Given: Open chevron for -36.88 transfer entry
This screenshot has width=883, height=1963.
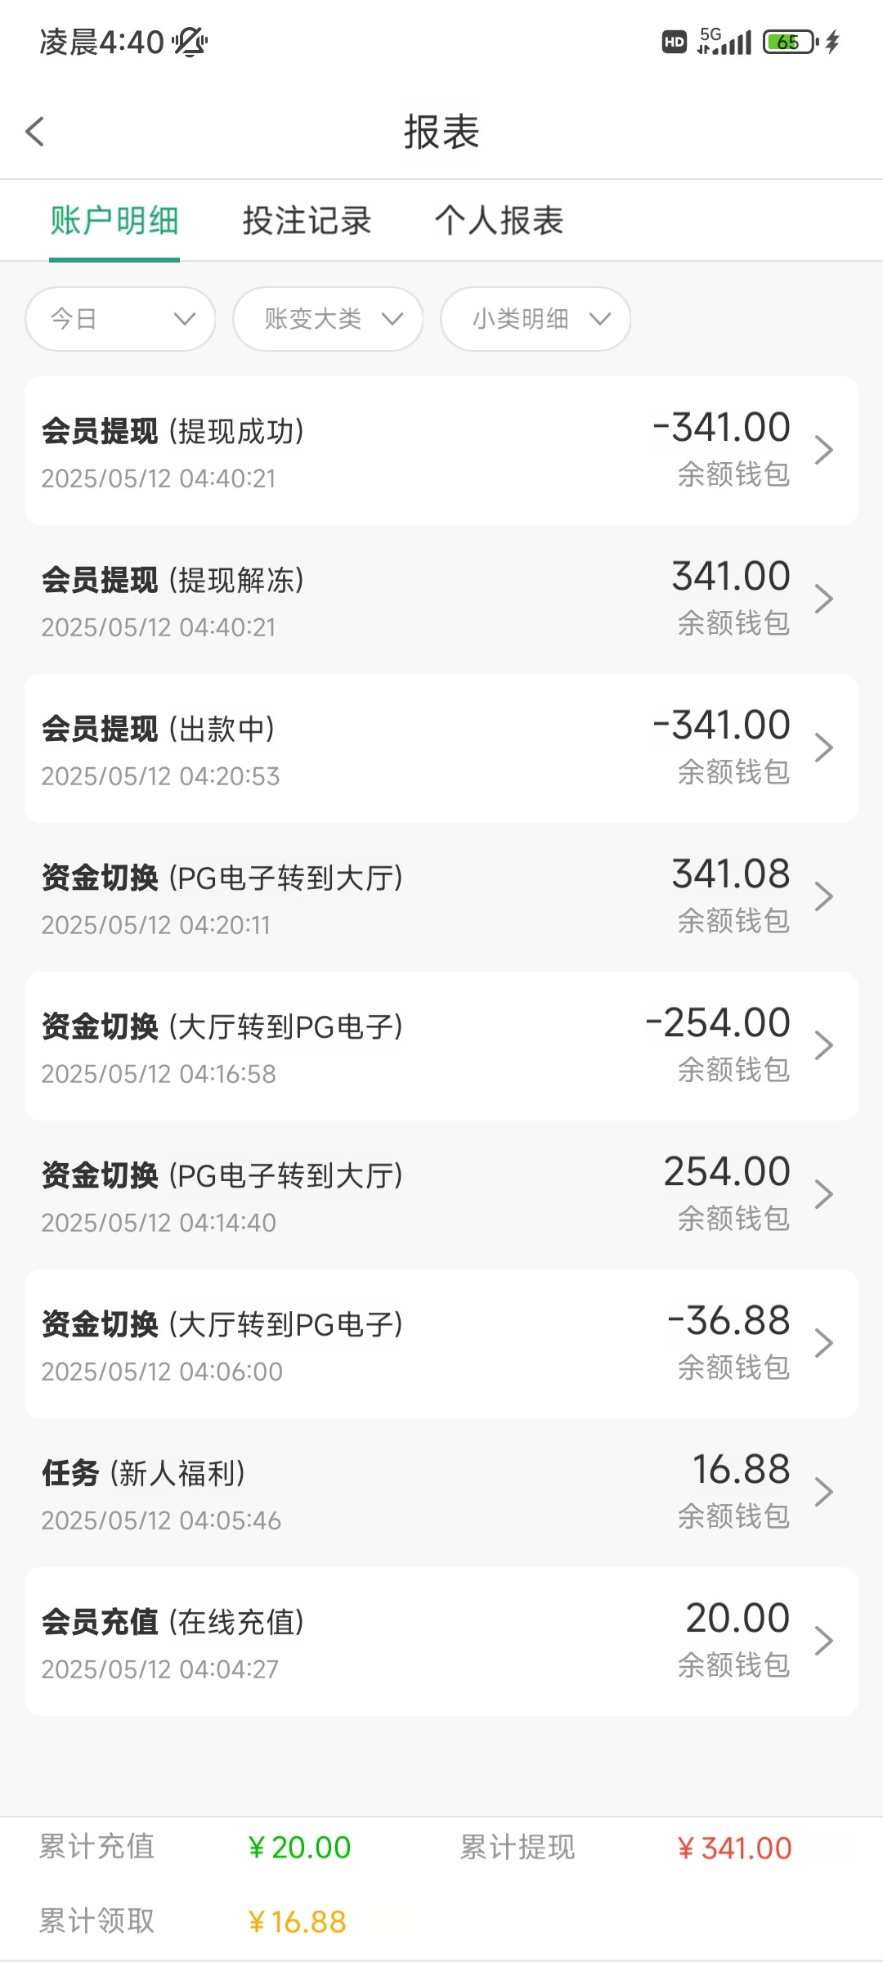Looking at the screenshot, I should point(823,1343).
